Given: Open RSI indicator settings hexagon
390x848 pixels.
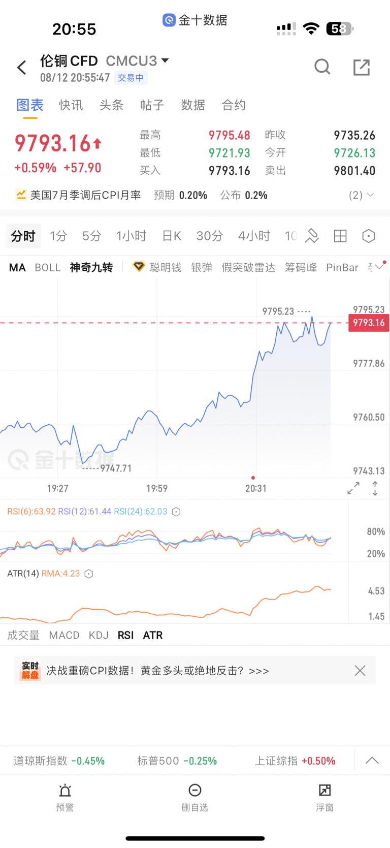Looking at the screenshot, I should pos(176,512).
